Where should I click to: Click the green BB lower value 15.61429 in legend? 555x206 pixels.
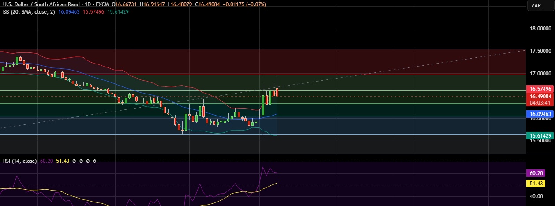coord(118,12)
